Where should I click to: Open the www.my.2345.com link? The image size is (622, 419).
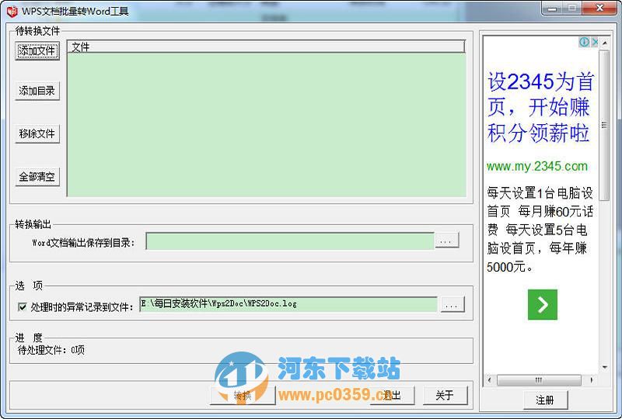(x=536, y=166)
